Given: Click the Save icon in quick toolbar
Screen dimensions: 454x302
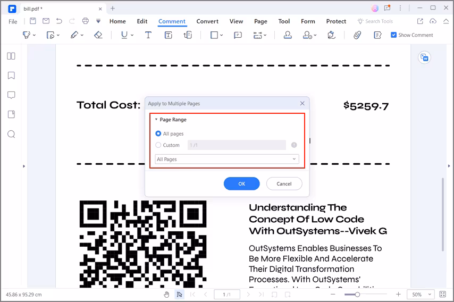Looking at the screenshot, I should click(33, 21).
